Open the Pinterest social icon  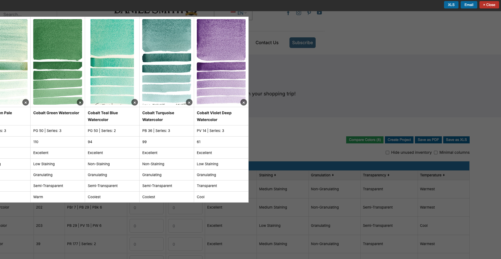(x=309, y=13)
